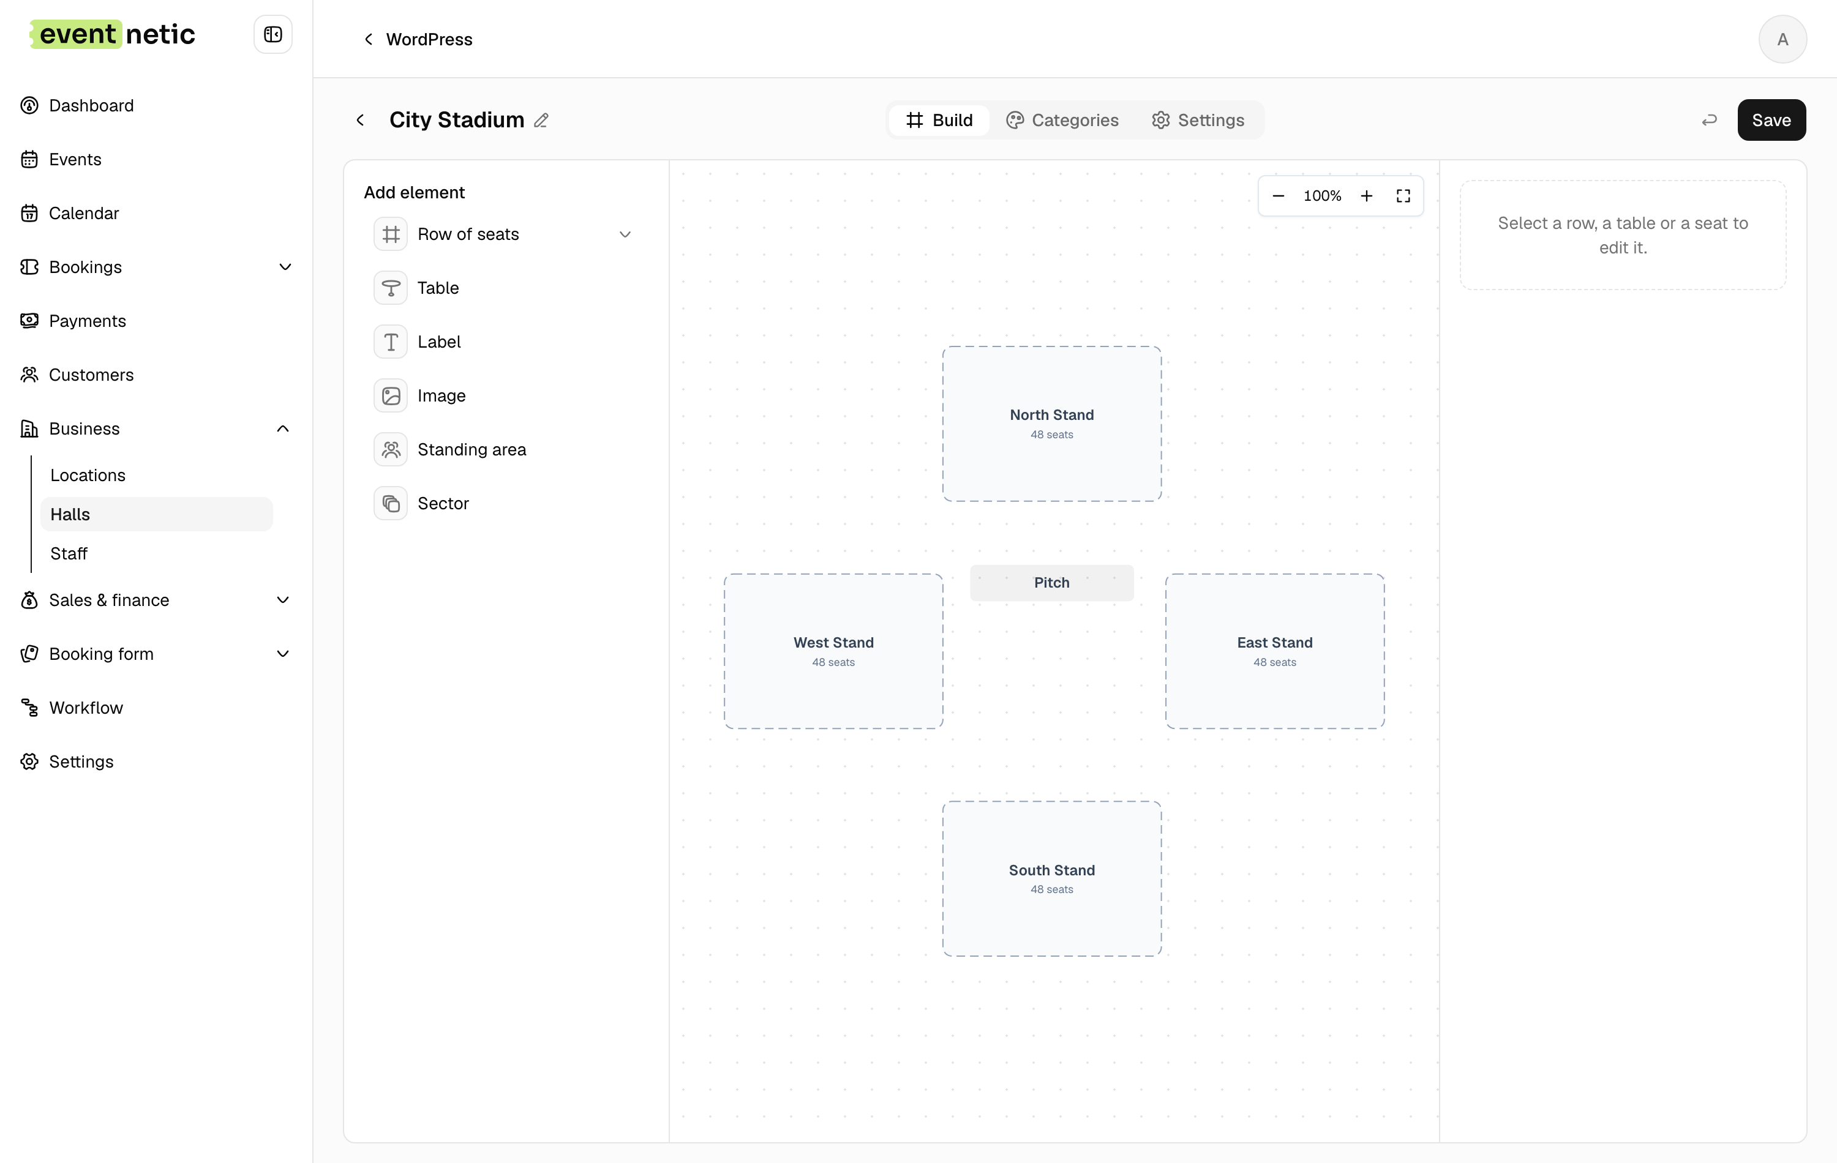Open the Settings tab of the hall builder
Image resolution: width=1837 pixels, height=1163 pixels.
(1198, 121)
